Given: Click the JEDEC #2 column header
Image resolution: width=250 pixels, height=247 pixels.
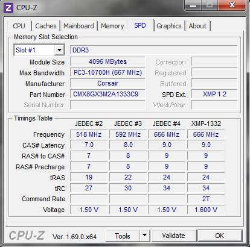Looking at the screenshot, I should [89, 123].
